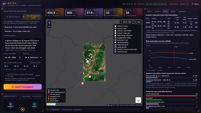Toggle Before / After comparison
The image size is (201, 113).
coord(126,22)
